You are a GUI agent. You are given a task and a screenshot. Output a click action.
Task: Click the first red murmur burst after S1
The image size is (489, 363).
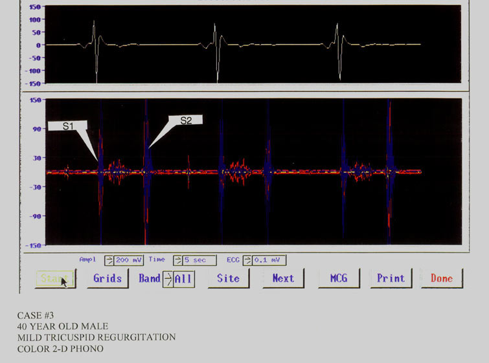118,171
